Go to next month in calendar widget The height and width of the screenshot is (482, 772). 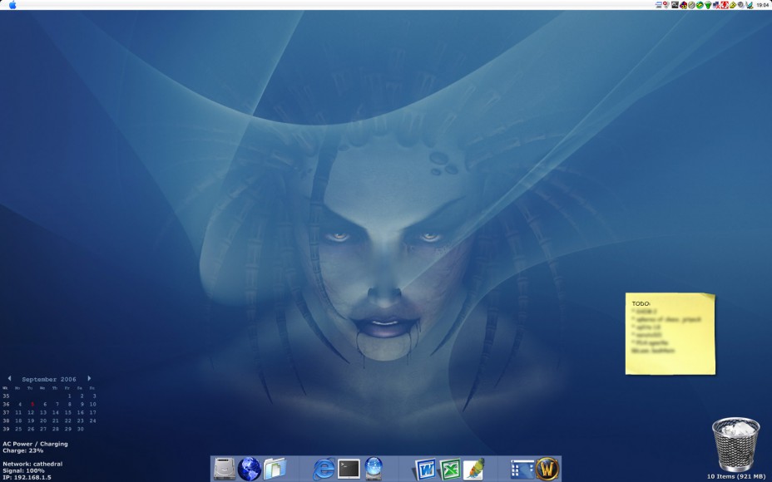89,378
